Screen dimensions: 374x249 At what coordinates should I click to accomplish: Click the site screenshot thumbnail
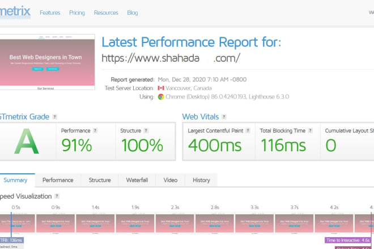[47, 62]
